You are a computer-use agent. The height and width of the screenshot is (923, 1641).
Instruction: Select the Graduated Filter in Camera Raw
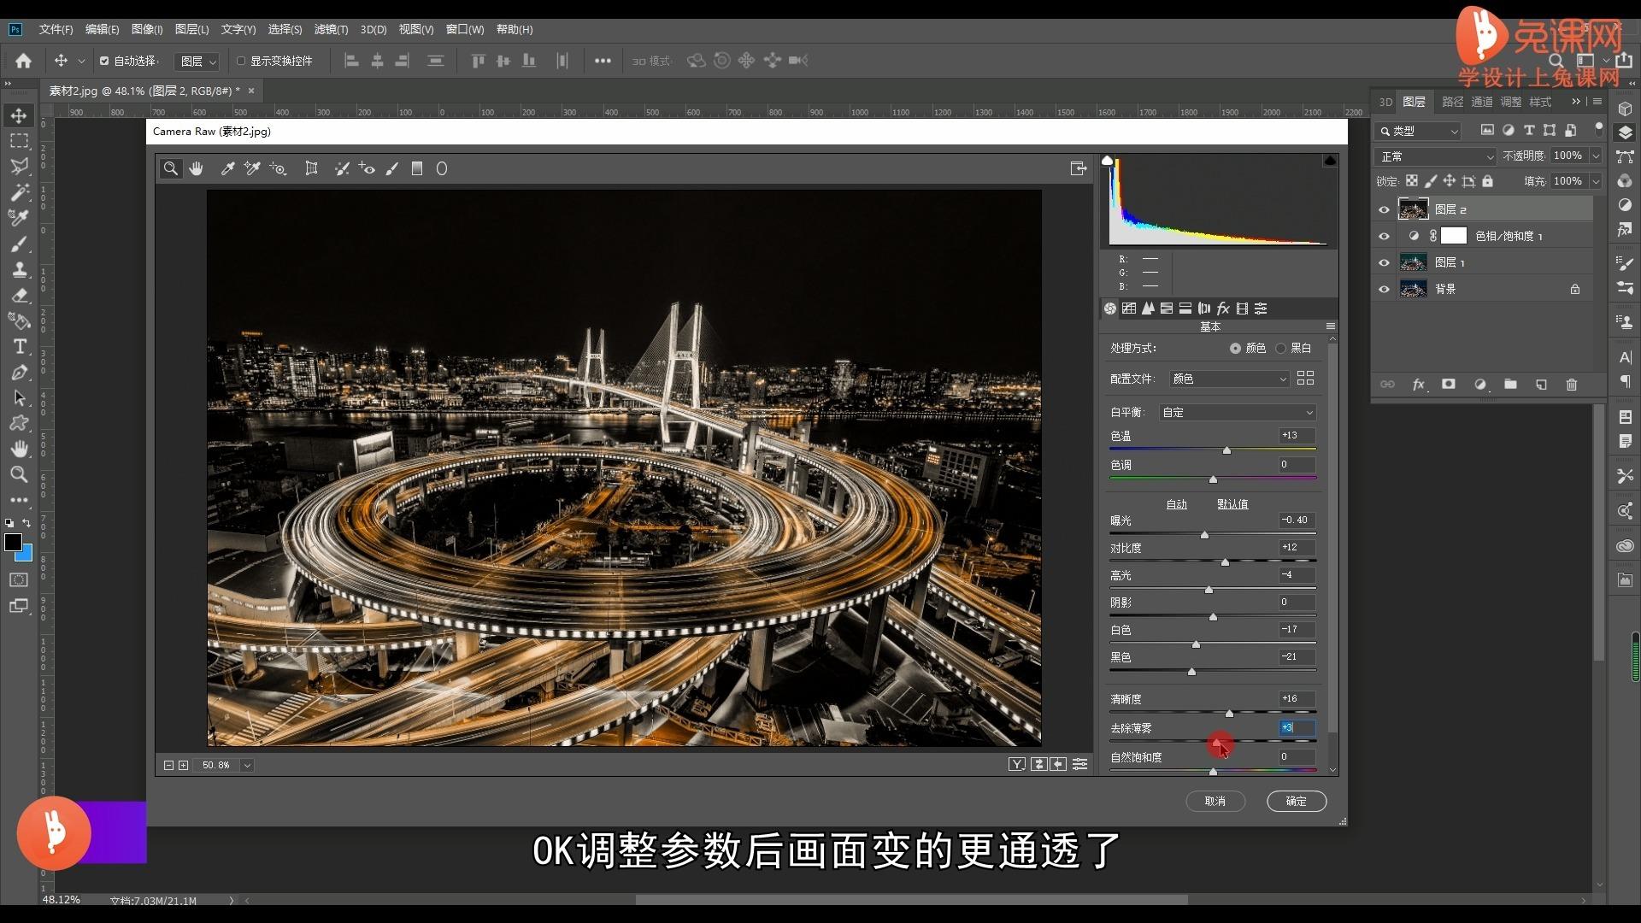(x=417, y=168)
